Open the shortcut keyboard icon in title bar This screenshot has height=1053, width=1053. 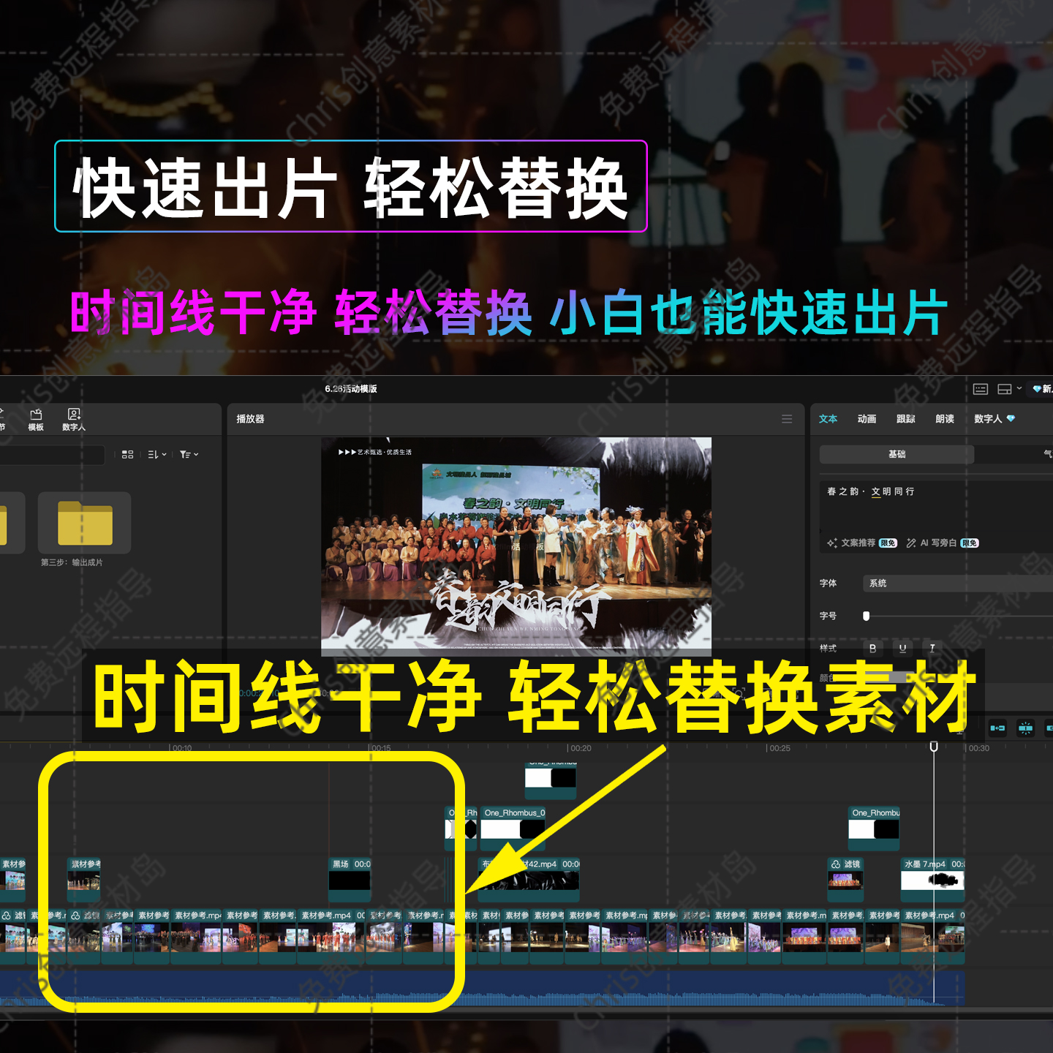[x=981, y=389]
